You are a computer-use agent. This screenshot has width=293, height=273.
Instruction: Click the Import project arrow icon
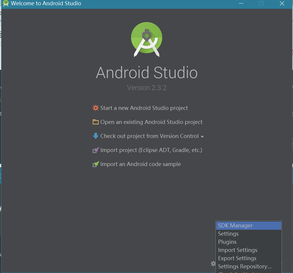95,150
